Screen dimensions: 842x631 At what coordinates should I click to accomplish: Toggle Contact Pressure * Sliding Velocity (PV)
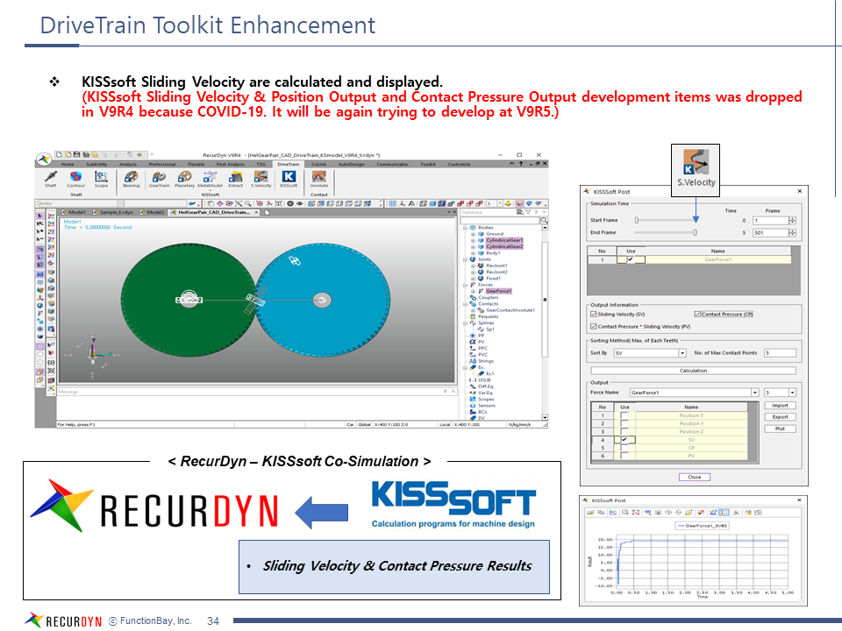pos(594,325)
